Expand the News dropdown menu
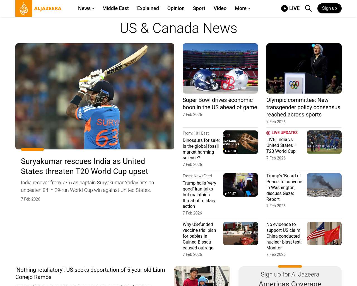 coord(86,8)
